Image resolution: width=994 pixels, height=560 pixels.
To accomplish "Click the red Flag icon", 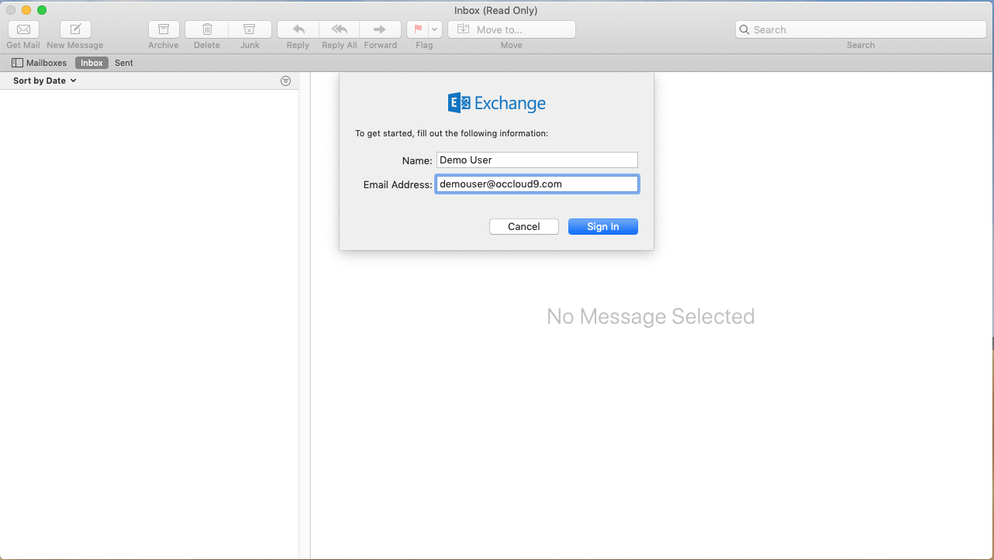I will pyautogui.click(x=418, y=29).
